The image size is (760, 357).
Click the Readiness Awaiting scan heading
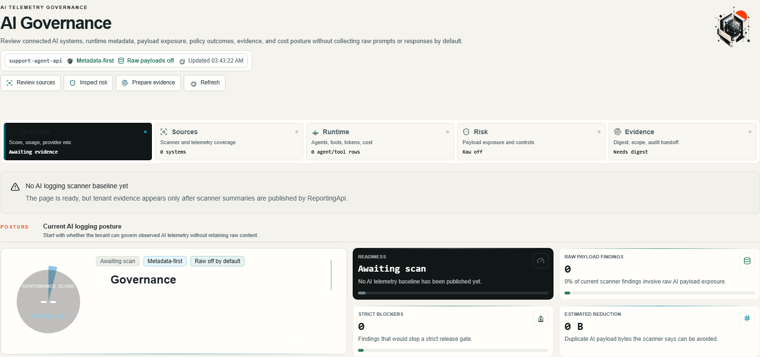point(392,269)
